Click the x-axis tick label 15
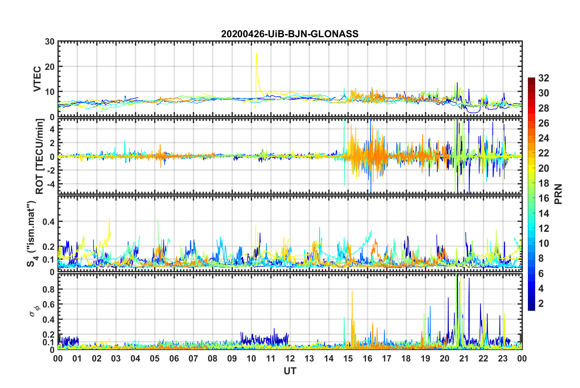 pyautogui.click(x=348, y=358)
